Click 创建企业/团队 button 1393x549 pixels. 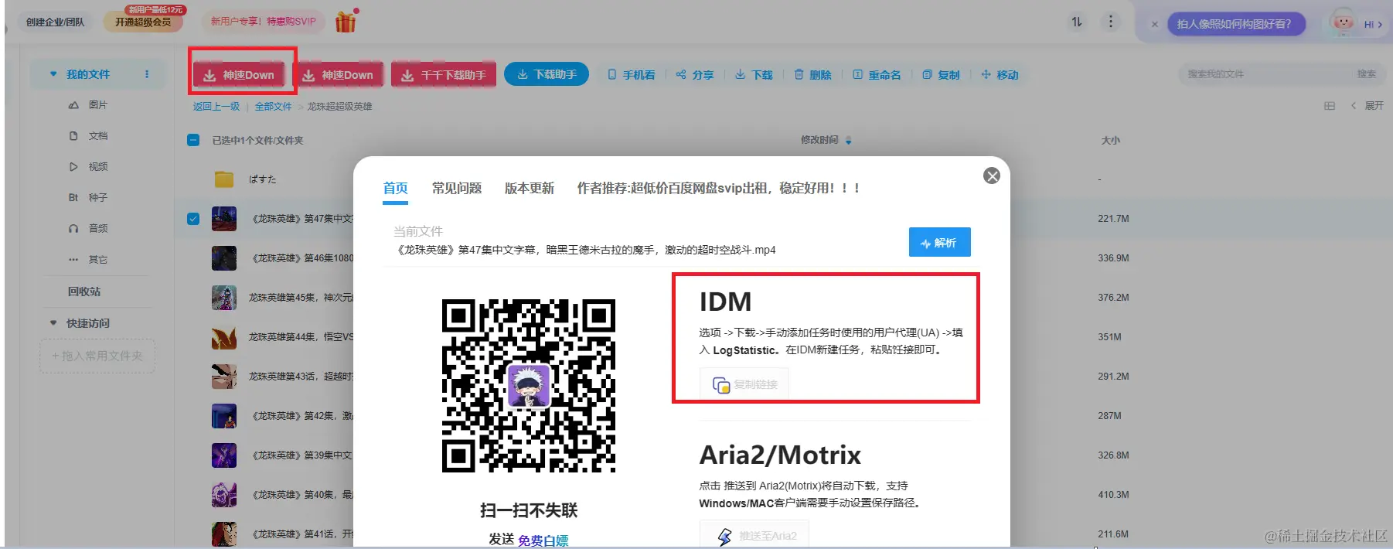[x=55, y=22]
